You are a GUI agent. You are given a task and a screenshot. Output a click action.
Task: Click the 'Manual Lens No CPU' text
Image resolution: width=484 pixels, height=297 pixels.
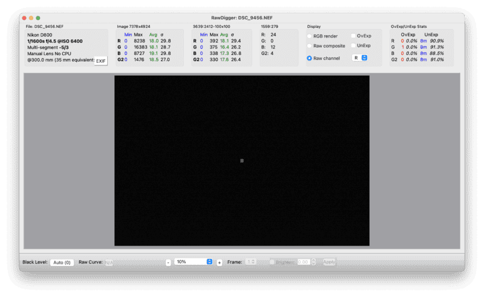pos(49,53)
